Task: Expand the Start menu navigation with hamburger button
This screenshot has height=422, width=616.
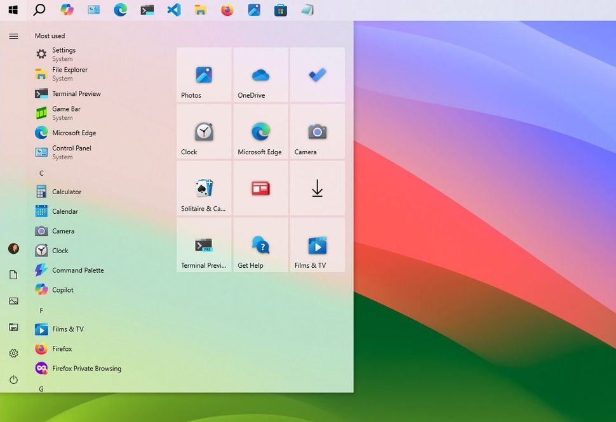Action: click(13, 36)
